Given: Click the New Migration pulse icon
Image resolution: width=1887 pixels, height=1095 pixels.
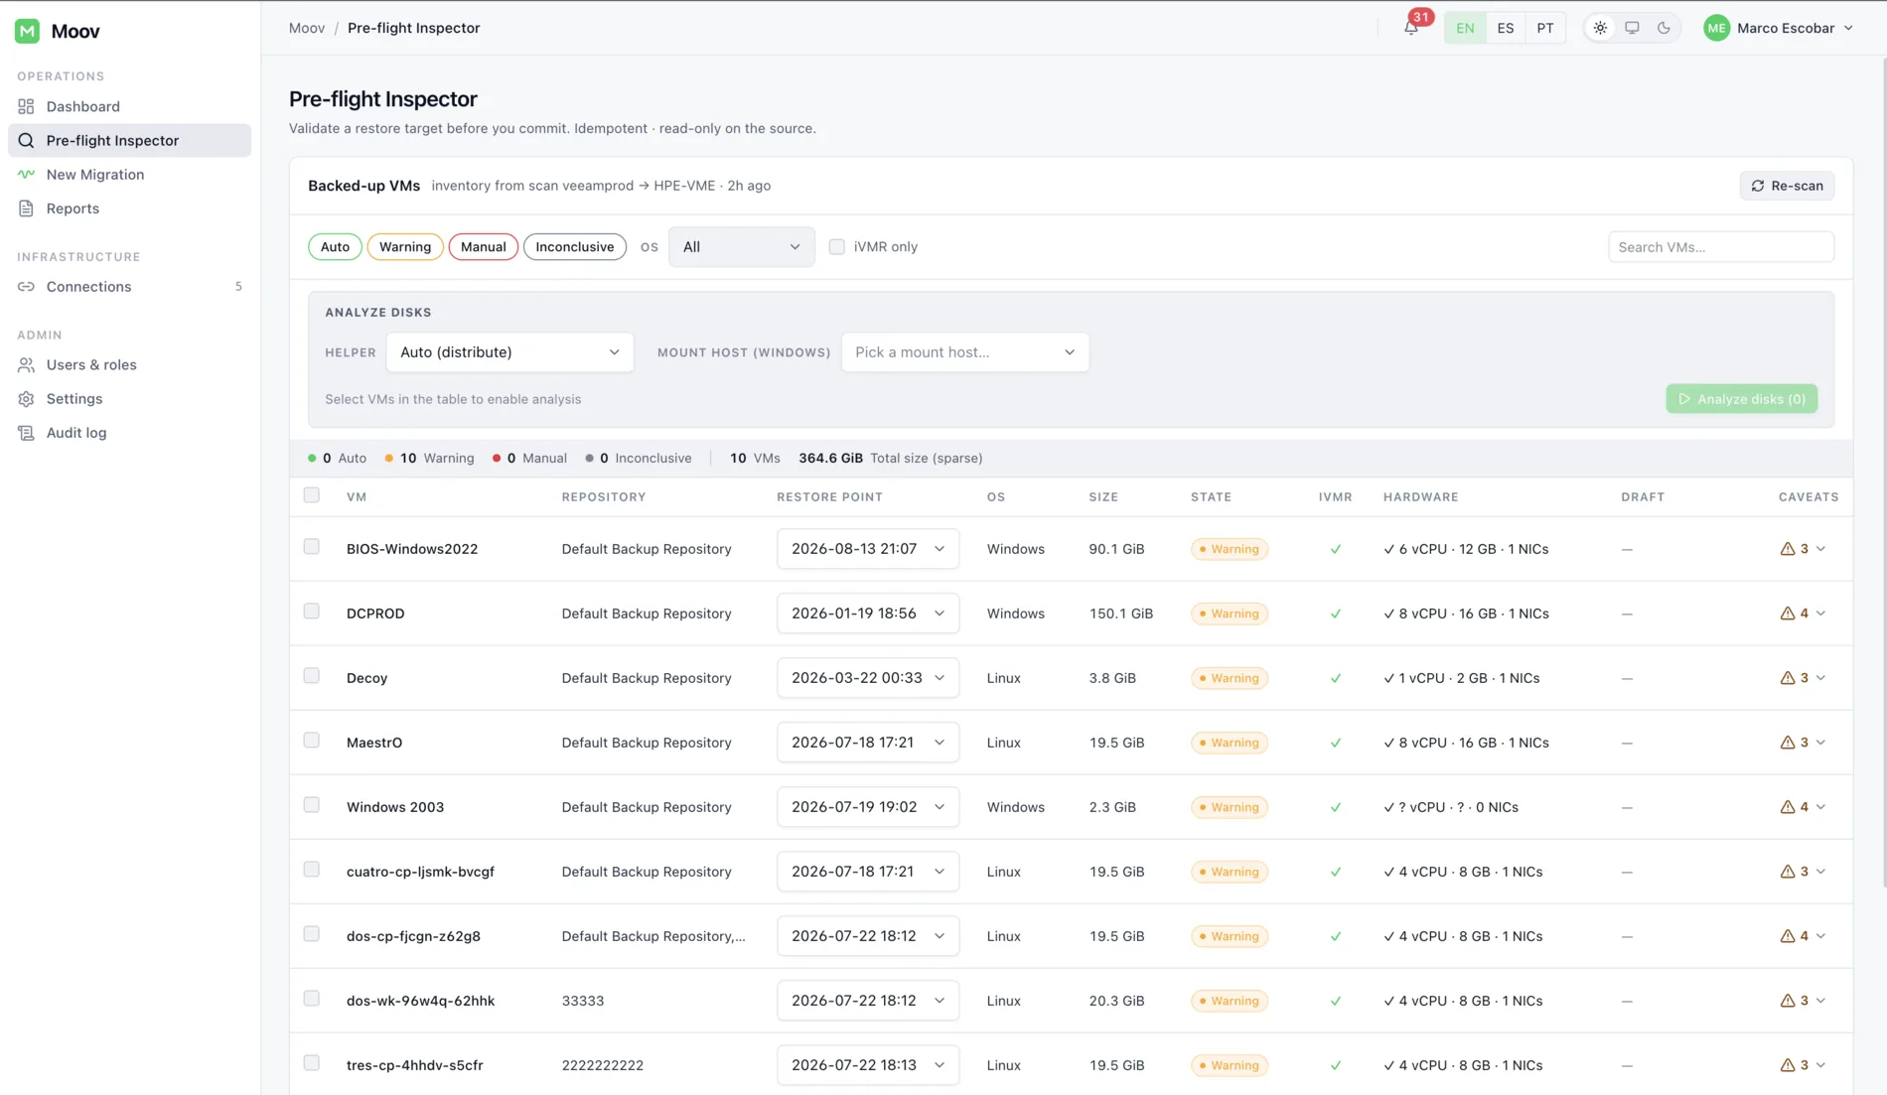Looking at the screenshot, I should (x=26, y=174).
